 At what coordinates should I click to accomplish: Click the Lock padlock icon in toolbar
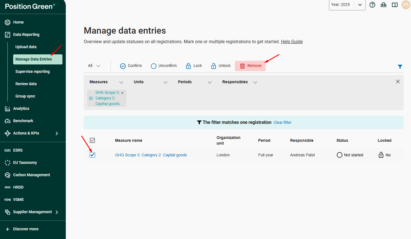(x=188, y=66)
